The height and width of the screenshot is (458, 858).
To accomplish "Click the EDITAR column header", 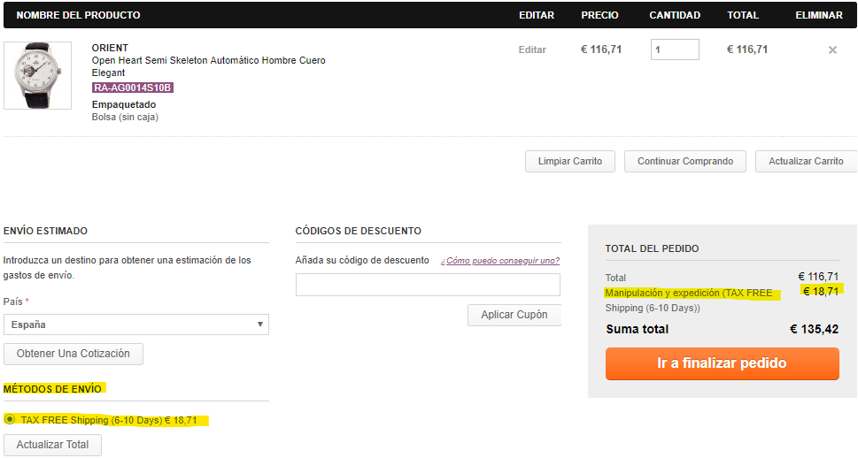I will (537, 15).
